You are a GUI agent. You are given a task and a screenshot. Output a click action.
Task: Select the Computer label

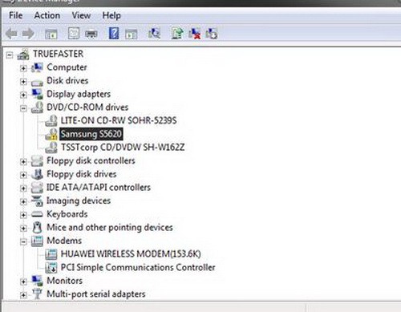(x=67, y=67)
